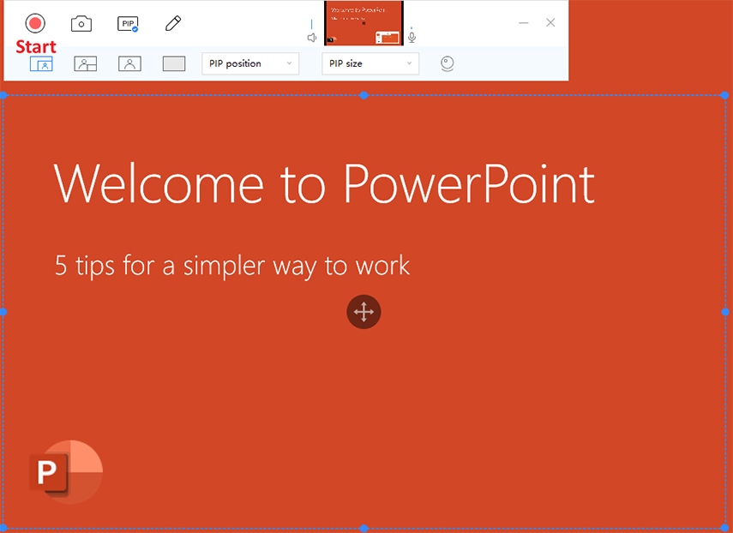Image resolution: width=733 pixels, height=533 pixels.
Task: Toggle the PIP mode icon
Action: pyautogui.click(x=128, y=24)
